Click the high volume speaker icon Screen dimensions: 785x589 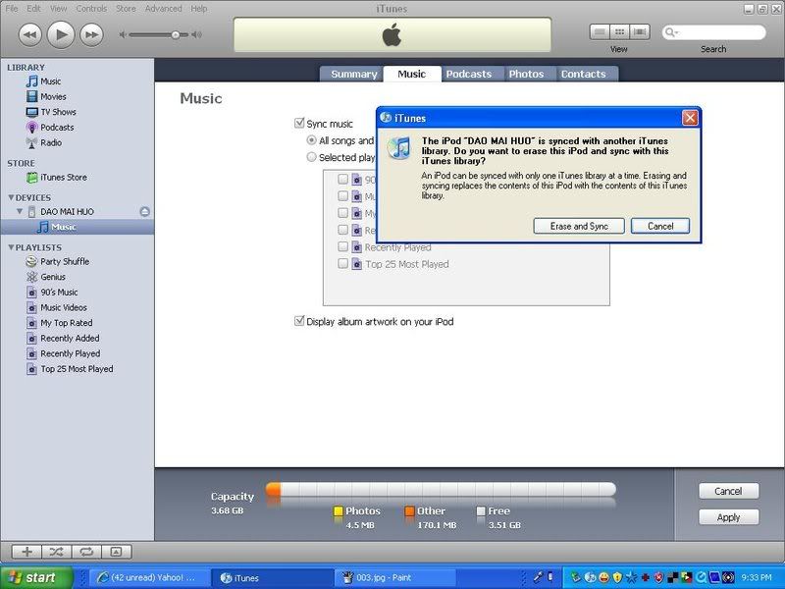click(x=197, y=34)
